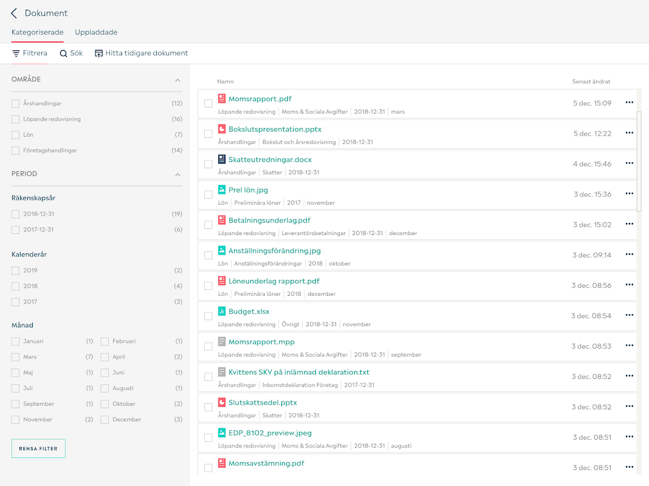The height and width of the screenshot is (486, 649).
Task: Click the Dokument page title
Action: (46, 13)
